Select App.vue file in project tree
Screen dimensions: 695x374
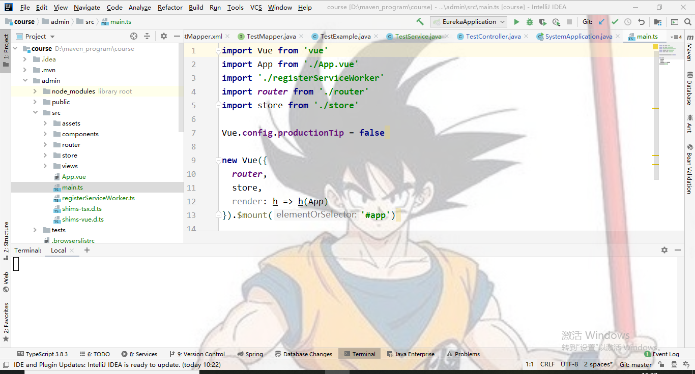coord(74,177)
